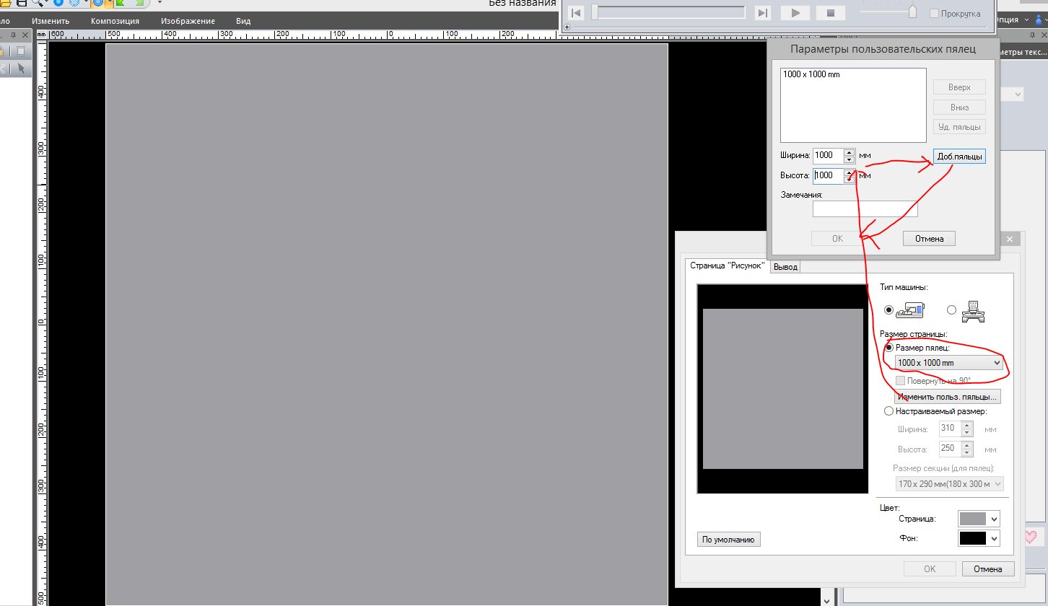The width and height of the screenshot is (1048, 606).
Task: Click the custom size Ширина 310 field
Action: pos(949,429)
